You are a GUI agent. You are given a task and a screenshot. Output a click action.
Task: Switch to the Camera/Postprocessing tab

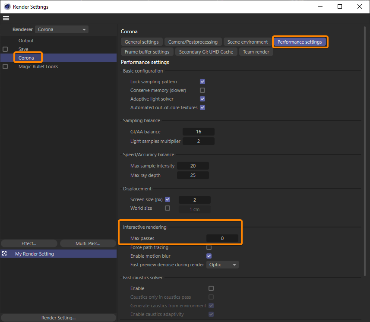(193, 42)
